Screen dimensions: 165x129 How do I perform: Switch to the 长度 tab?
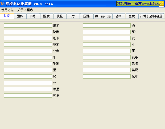[7, 16]
